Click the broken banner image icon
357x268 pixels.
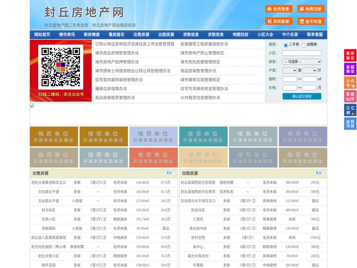coord(32,106)
